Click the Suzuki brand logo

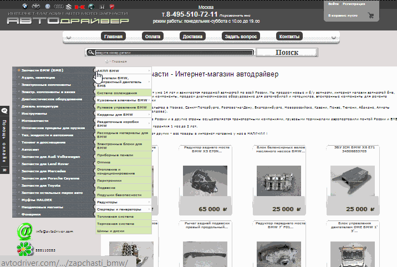[68, 7]
